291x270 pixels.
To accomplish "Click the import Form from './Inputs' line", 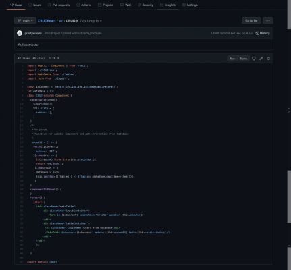I will point(48,78).
